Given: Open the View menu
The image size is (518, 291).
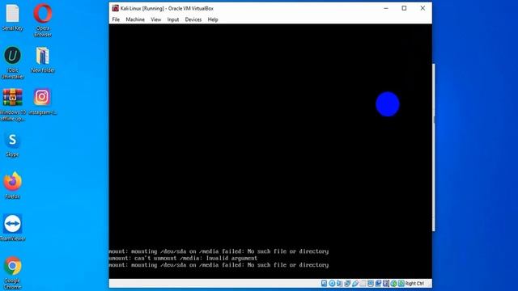Looking at the screenshot, I should (156, 19).
